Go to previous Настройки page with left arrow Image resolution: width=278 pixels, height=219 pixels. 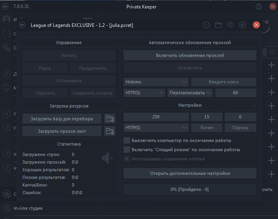(x=126, y=105)
